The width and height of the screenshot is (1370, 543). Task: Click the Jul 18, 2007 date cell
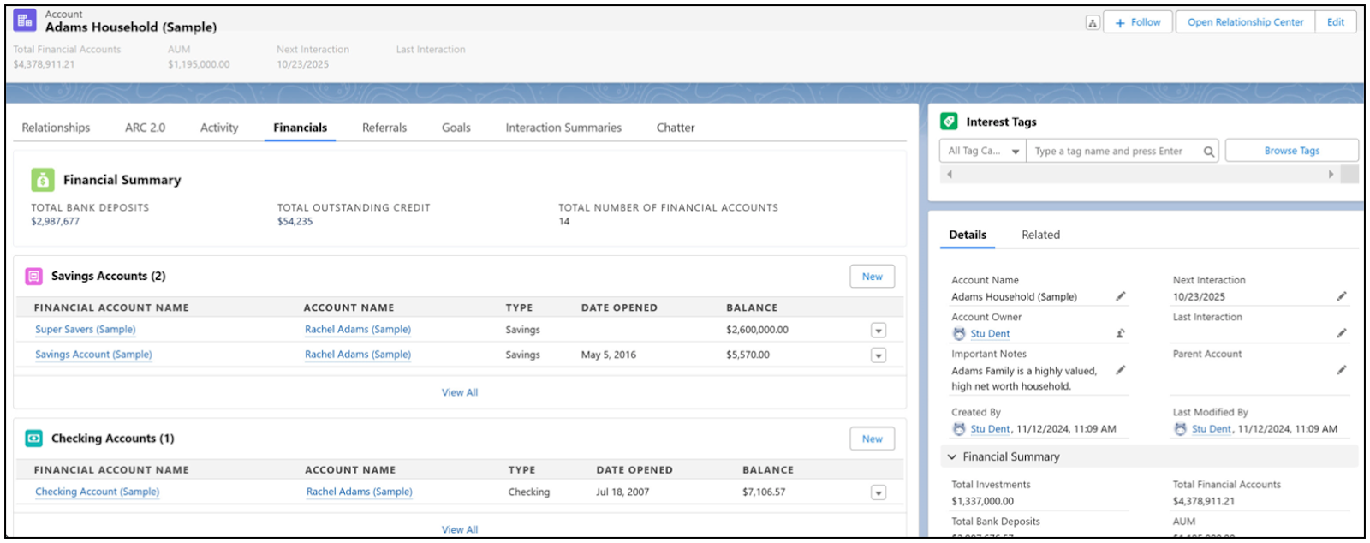pyautogui.click(x=622, y=492)
